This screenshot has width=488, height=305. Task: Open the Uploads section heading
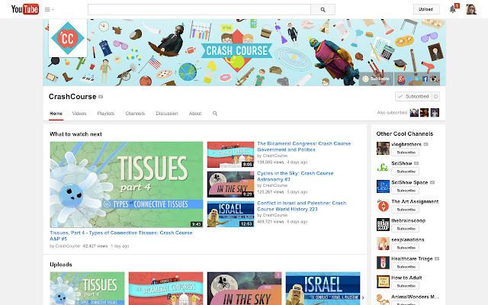pyautogui.click(x=61, y=265)
